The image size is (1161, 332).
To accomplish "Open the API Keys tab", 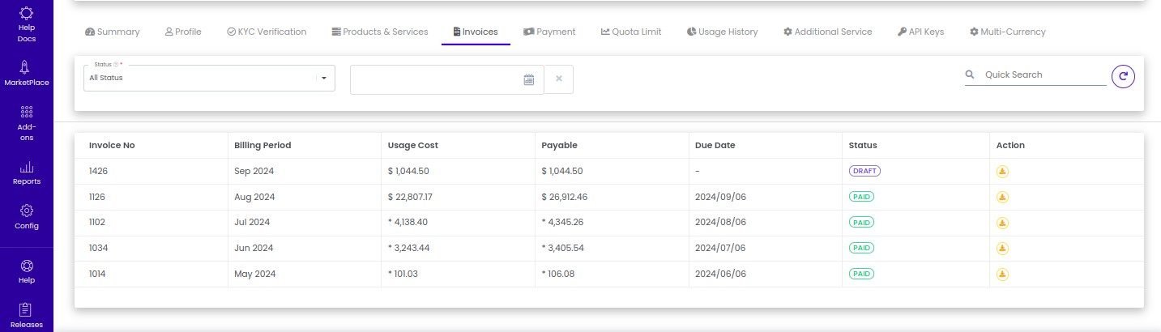I will (x=920, y=32).
